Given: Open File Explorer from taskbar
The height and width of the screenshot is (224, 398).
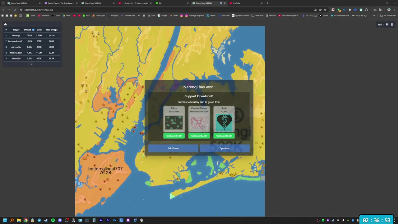Looking at the screenshot, I should 19,220.
